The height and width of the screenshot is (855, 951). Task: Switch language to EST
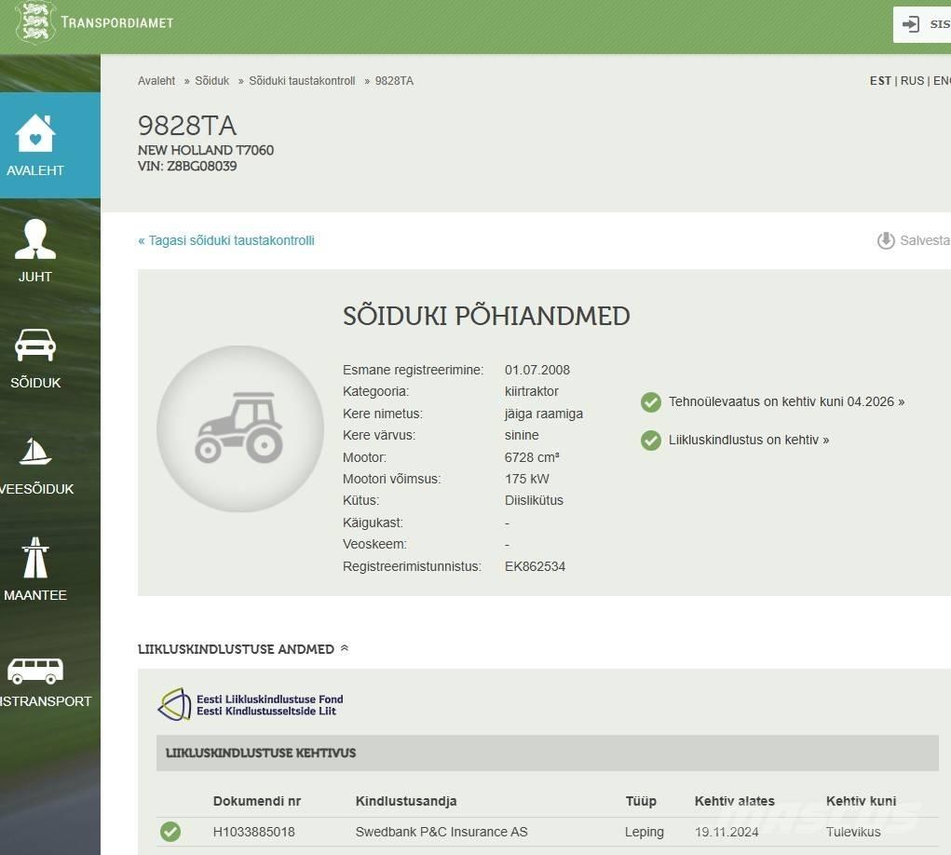click(x=880, y=81)
